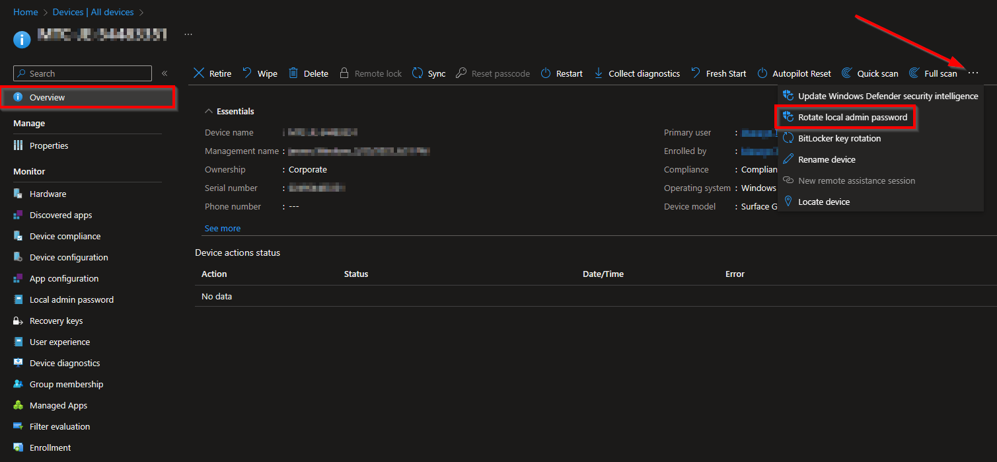The width and height of the screenshot is (997, 462).
Task: Collapse the Essentials section
Action: pyautogui.click(x=207, y=110)
